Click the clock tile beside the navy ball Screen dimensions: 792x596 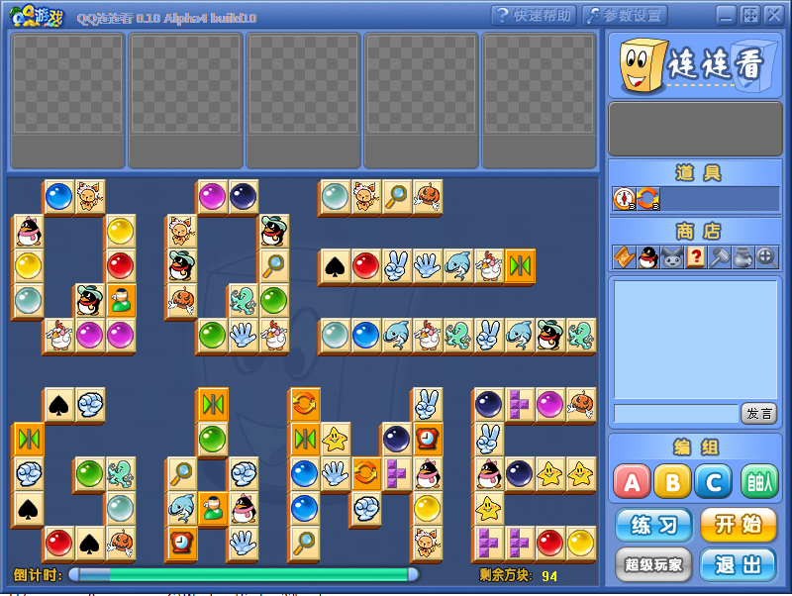(428, 440)
